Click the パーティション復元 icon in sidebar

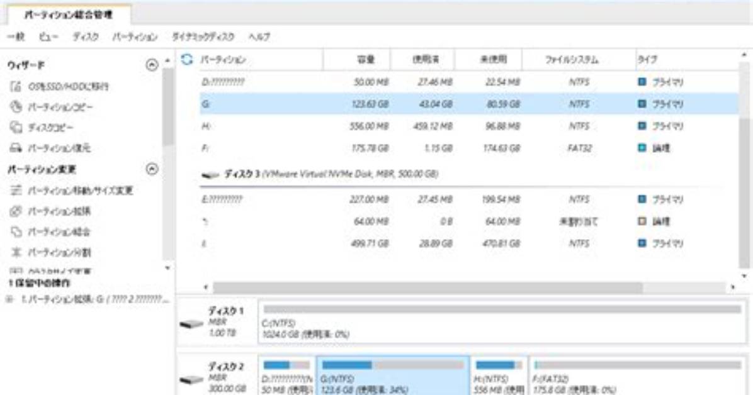click(x=16, y=148)
